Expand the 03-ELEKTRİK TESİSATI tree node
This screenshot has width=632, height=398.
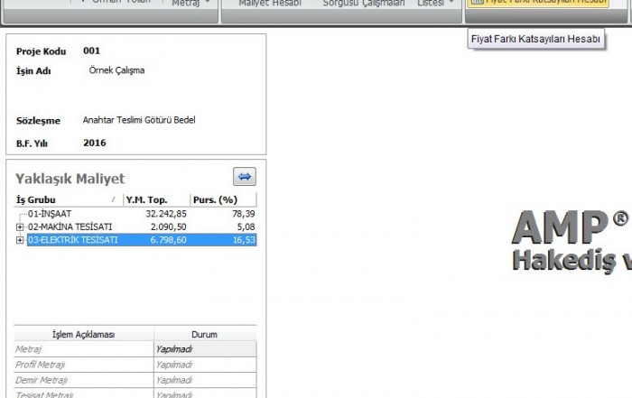20,240
